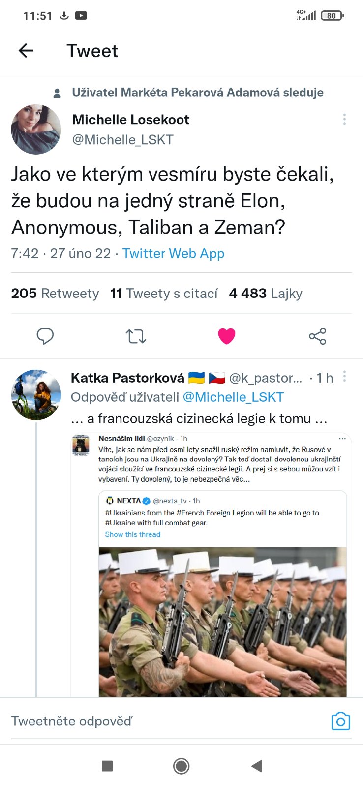
Task: View the 205 Retweety list
Action: click(55, 294)
